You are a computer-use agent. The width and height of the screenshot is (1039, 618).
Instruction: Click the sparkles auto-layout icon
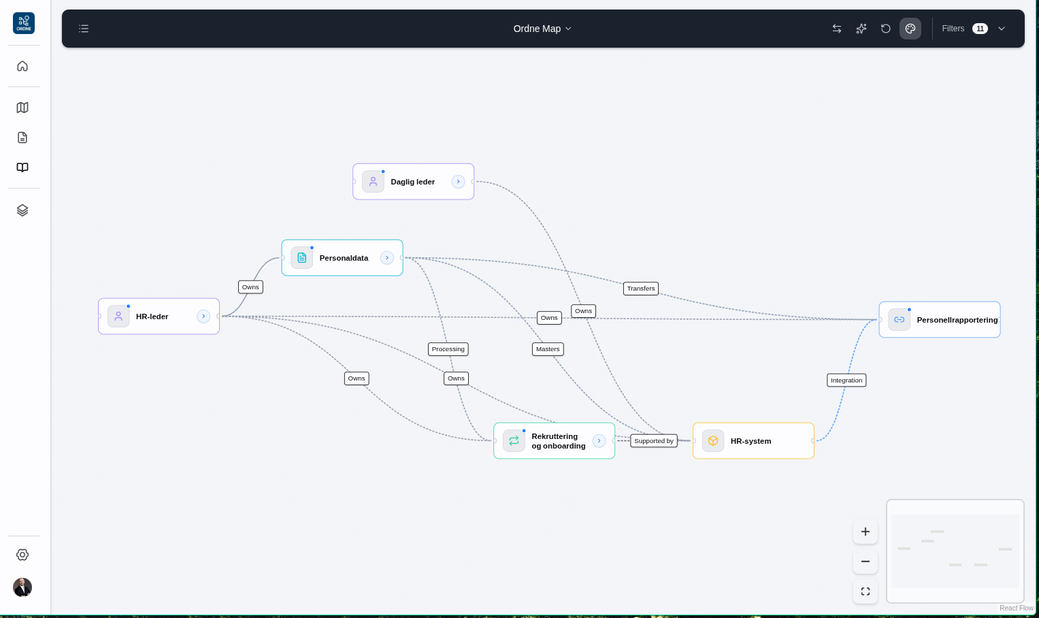pyautogui.click(x=861, y=29)
